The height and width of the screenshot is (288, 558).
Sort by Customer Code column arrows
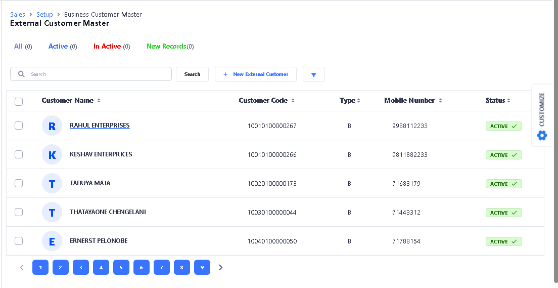293,101
